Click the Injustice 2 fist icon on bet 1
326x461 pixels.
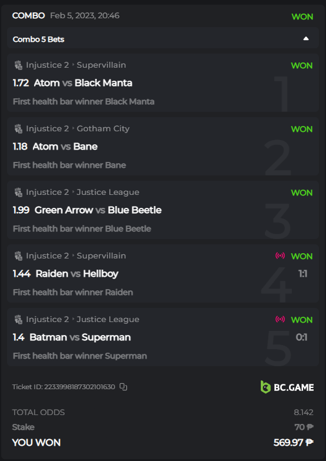18,65
